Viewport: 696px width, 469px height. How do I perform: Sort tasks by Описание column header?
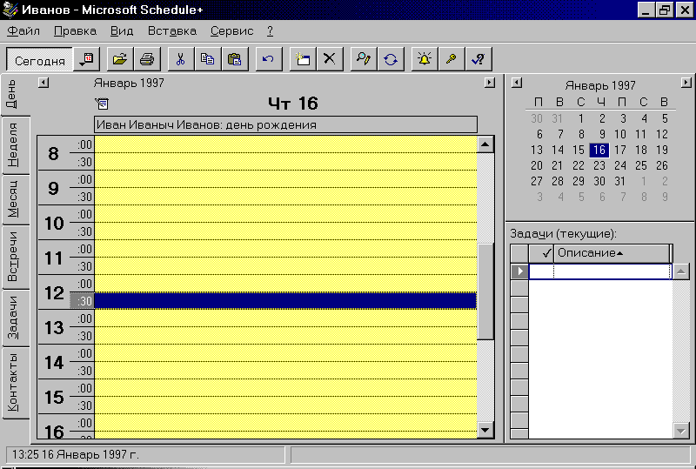(x=612, y=253)
